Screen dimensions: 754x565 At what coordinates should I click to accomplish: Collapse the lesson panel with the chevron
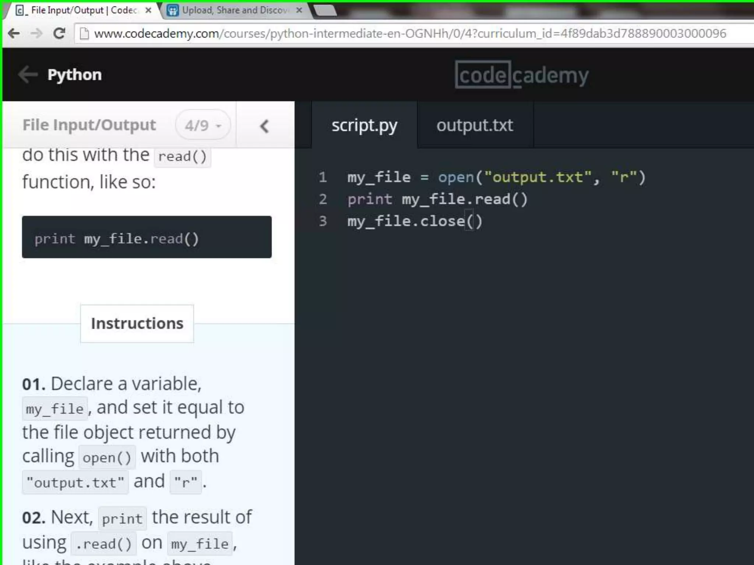pyautogui.click(x=264, y=126)
